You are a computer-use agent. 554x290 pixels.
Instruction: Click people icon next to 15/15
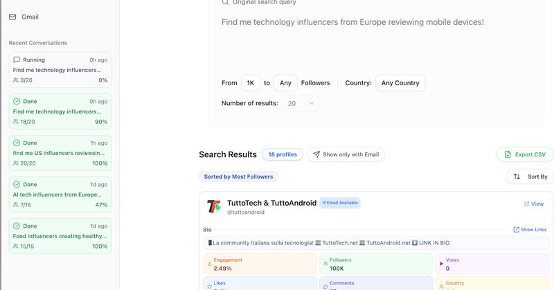coord(16,246)
